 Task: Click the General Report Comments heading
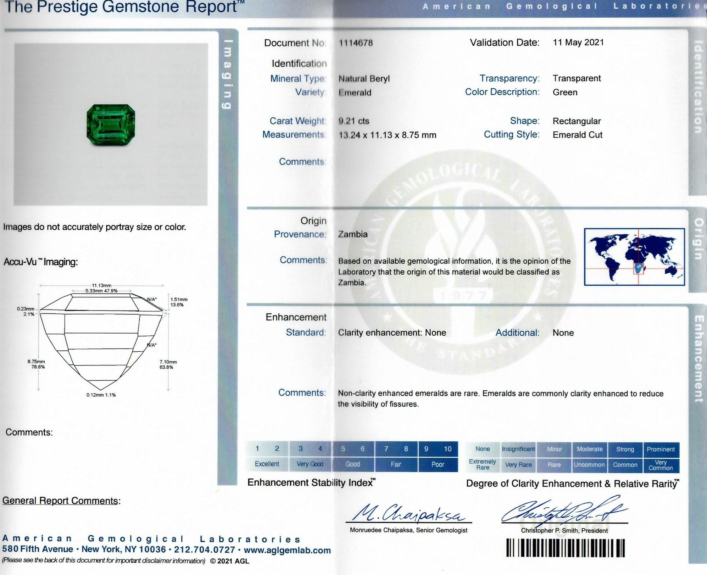pyautogui.click(x=62, y=501)
